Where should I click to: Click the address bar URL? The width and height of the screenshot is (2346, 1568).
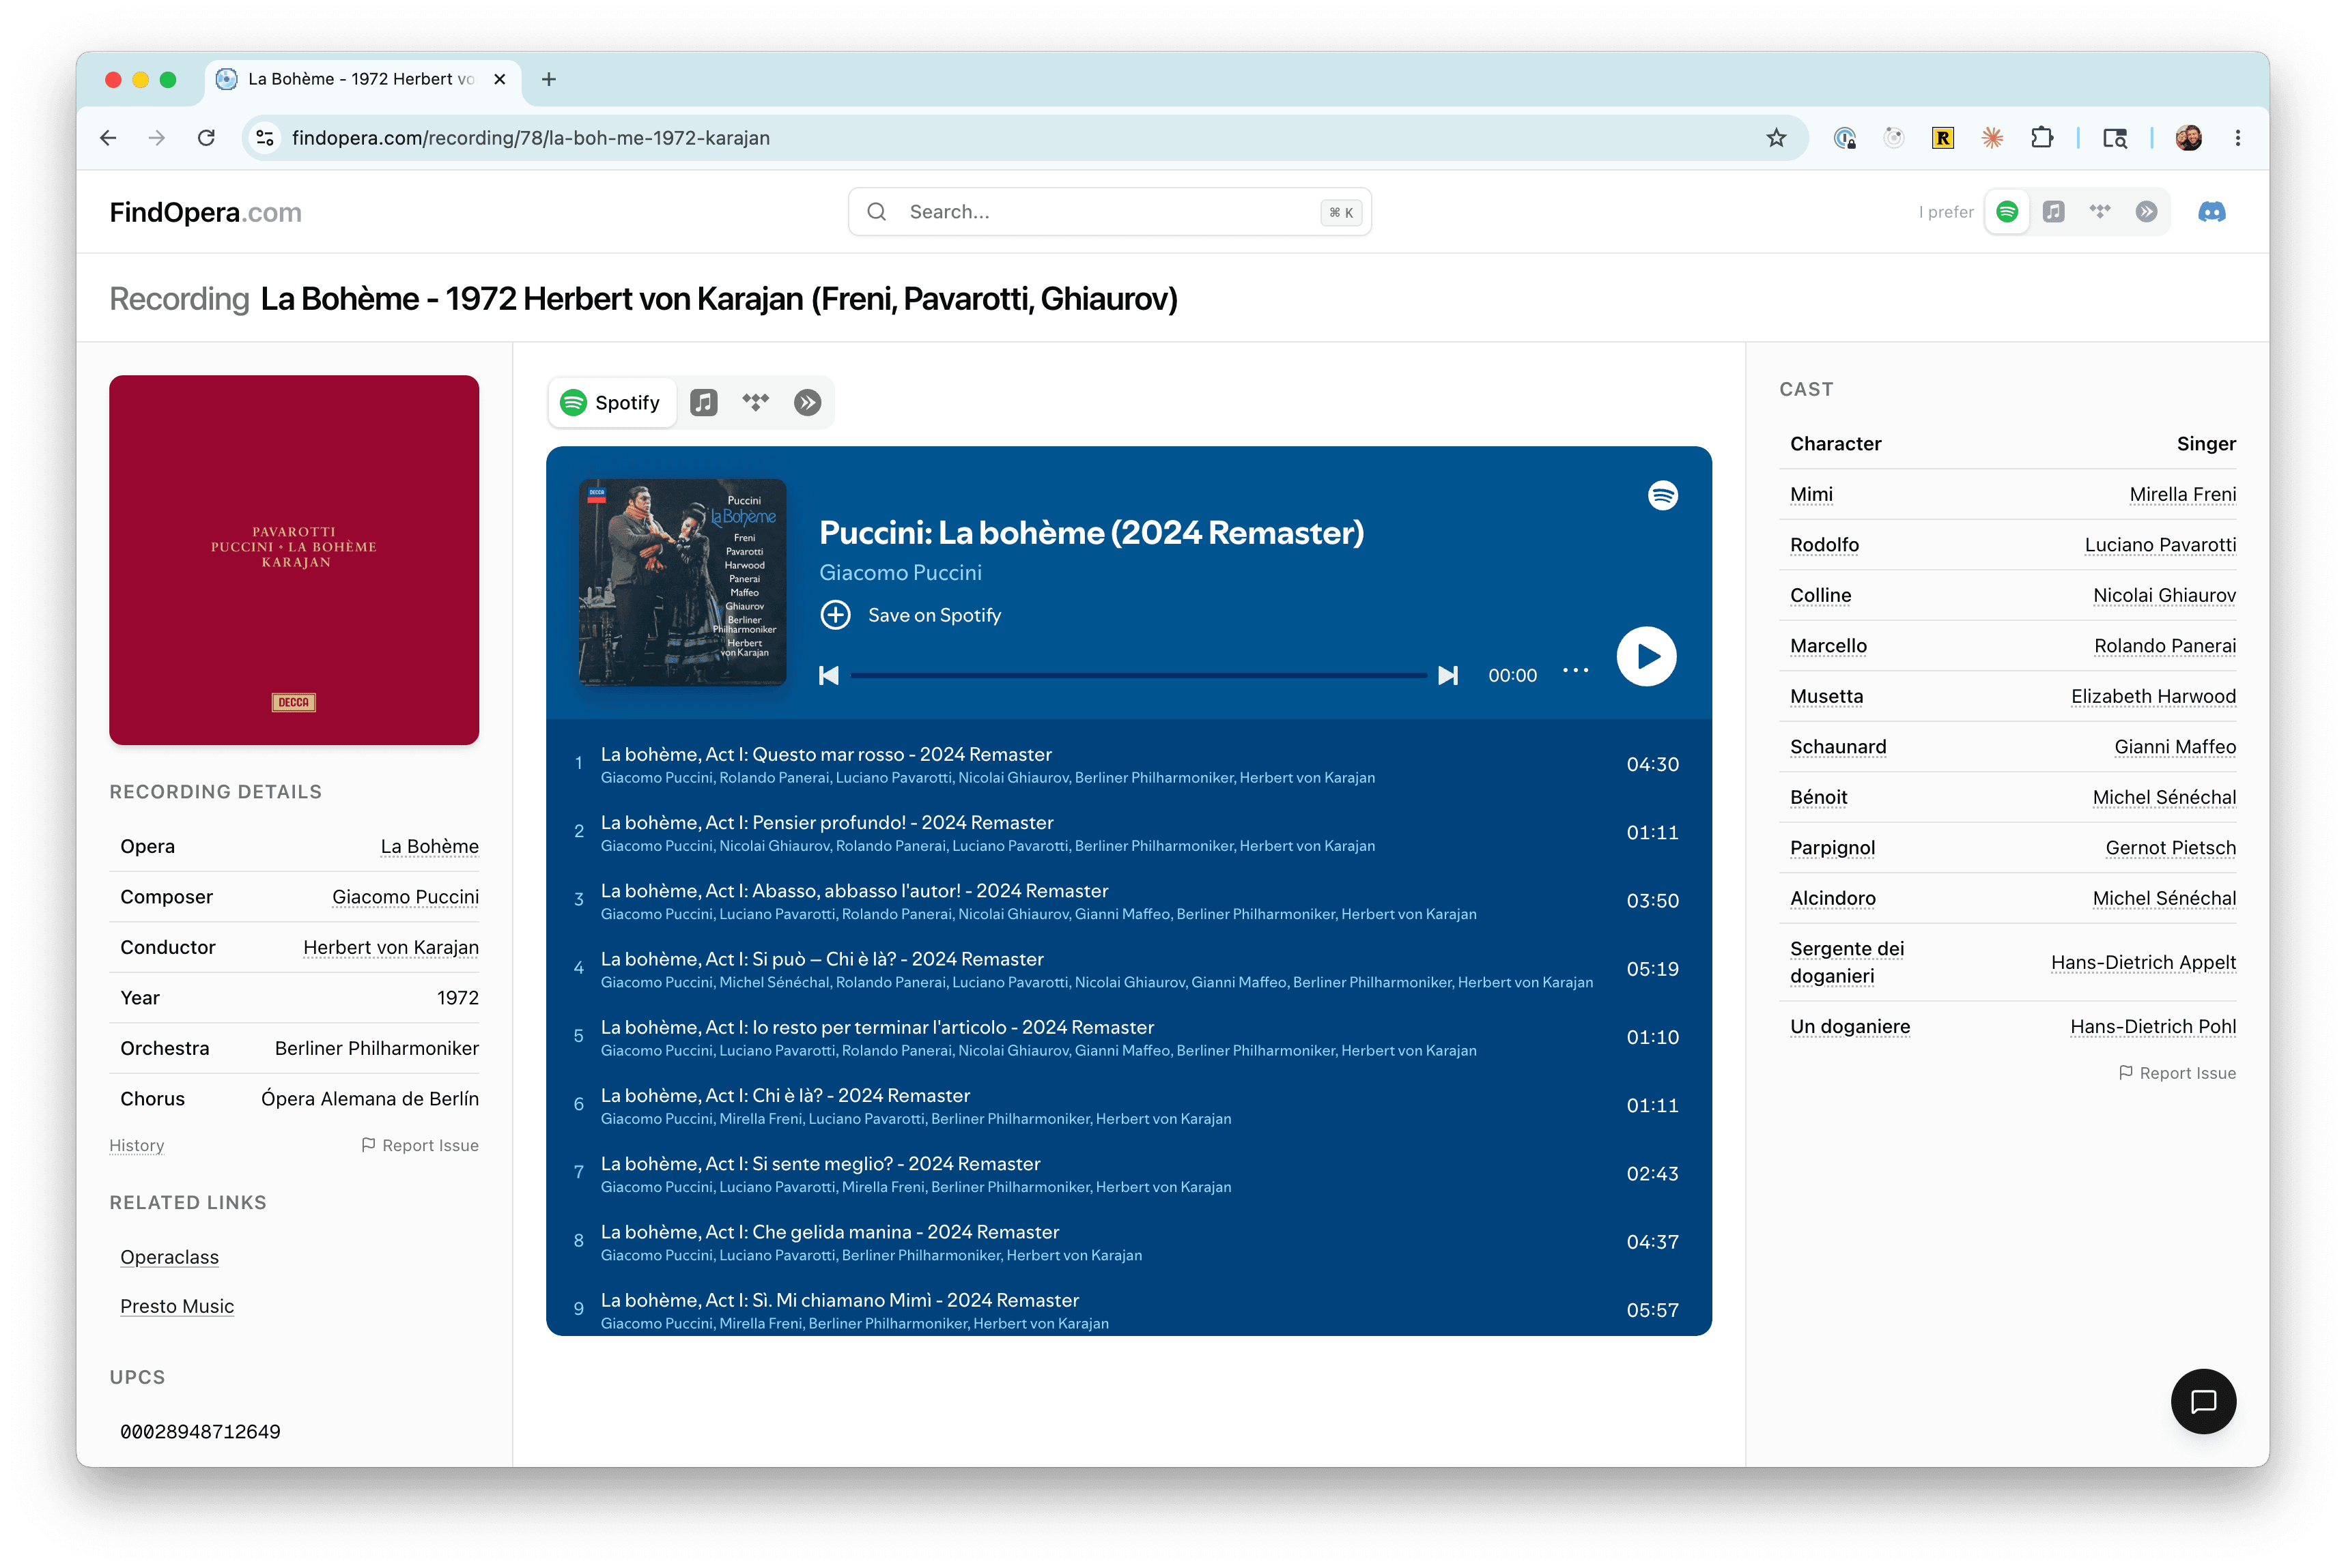[x=531, y=138]
